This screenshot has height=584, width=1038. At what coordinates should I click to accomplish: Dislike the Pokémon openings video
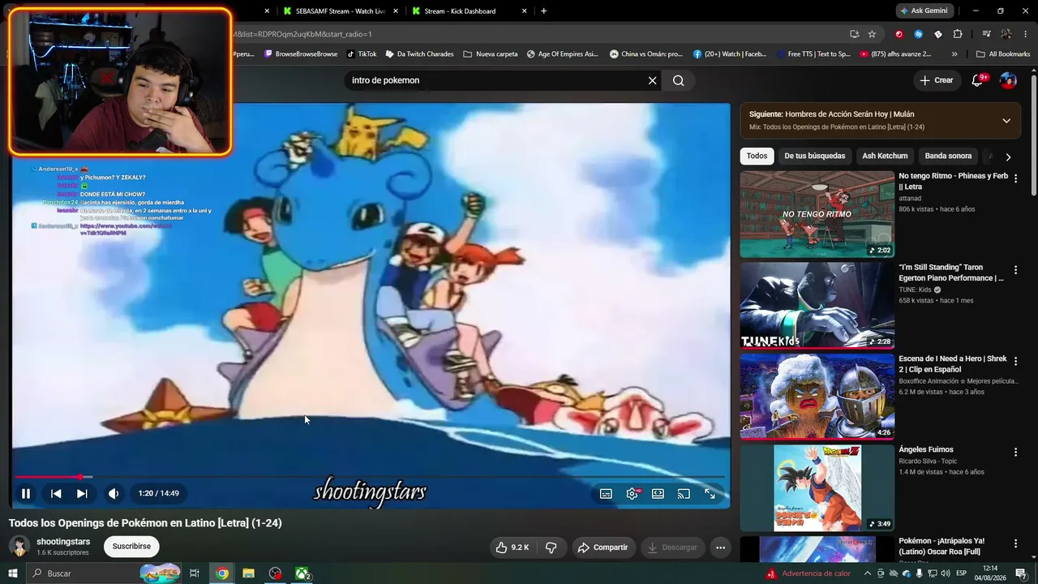coord(551,547)
